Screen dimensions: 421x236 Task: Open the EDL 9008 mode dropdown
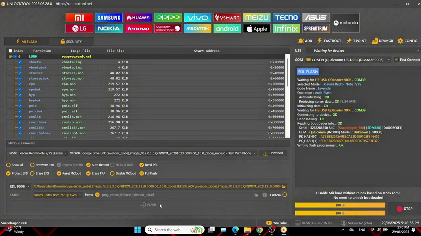(20, 187)
